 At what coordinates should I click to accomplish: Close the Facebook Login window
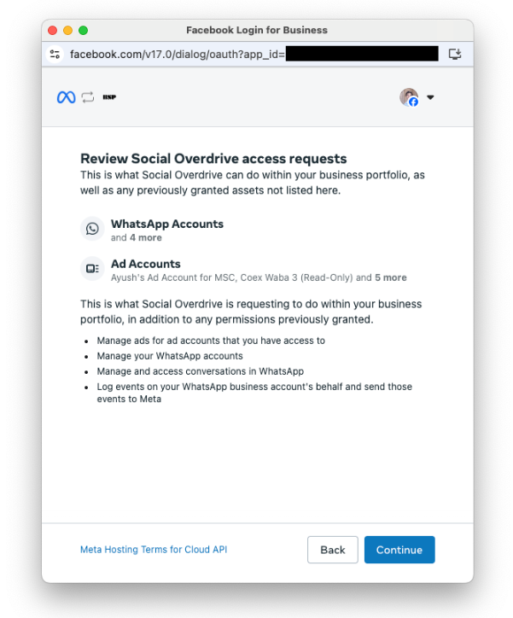[52, 31]
